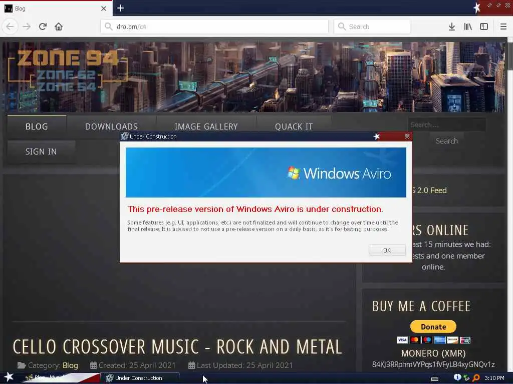513x384 pixels.
Task: Click the dro.pm/c4 address bar
Action: (x=214, y=26)
